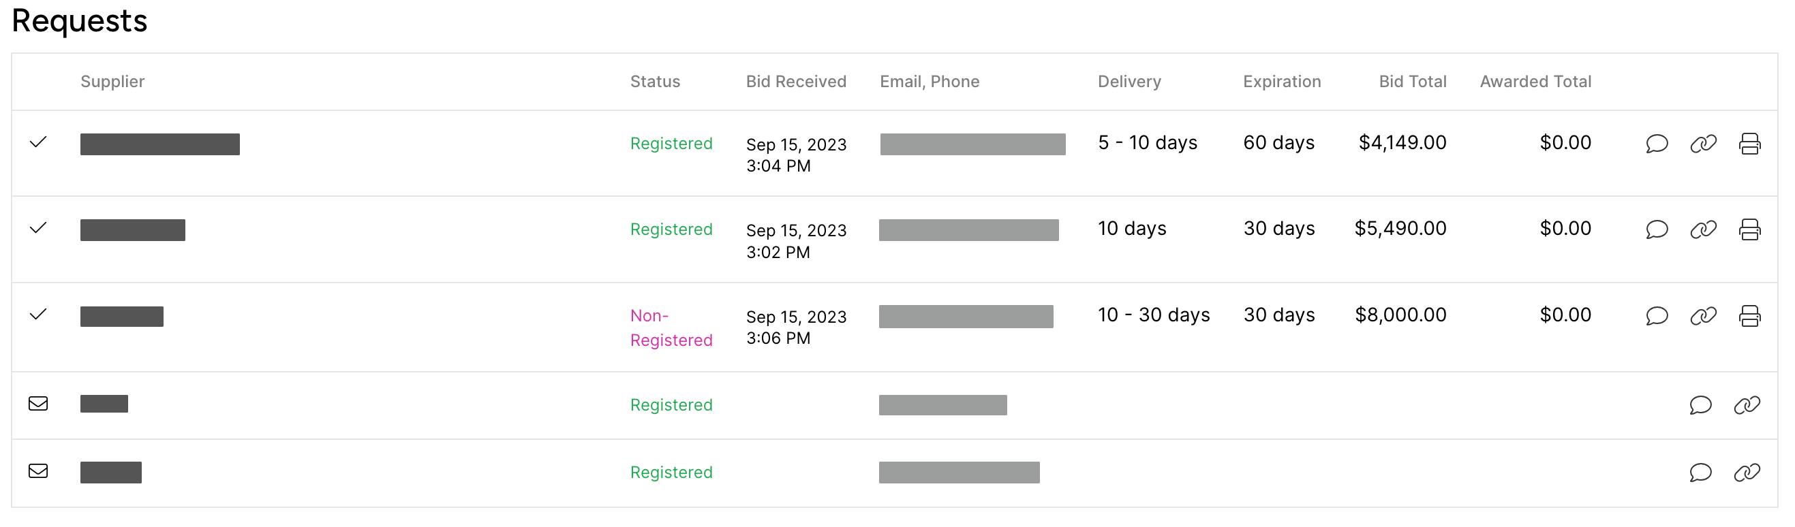Click the Status column header
This screenshot has width=1795, height=527.
click(x=655, y=82)
